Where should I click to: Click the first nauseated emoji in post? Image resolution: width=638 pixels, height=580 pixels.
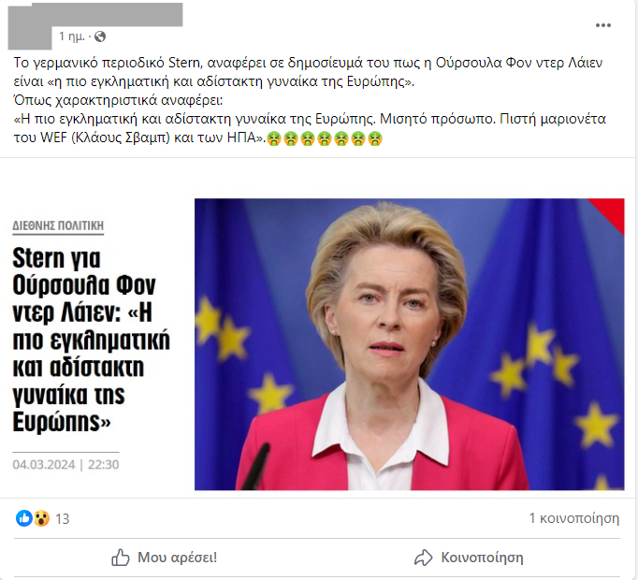pyautogui.click(x=274, y=138)
